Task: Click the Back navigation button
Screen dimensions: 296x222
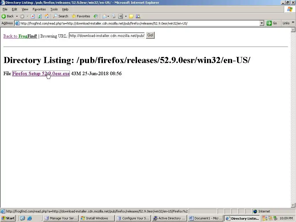Action: (8, 16)
